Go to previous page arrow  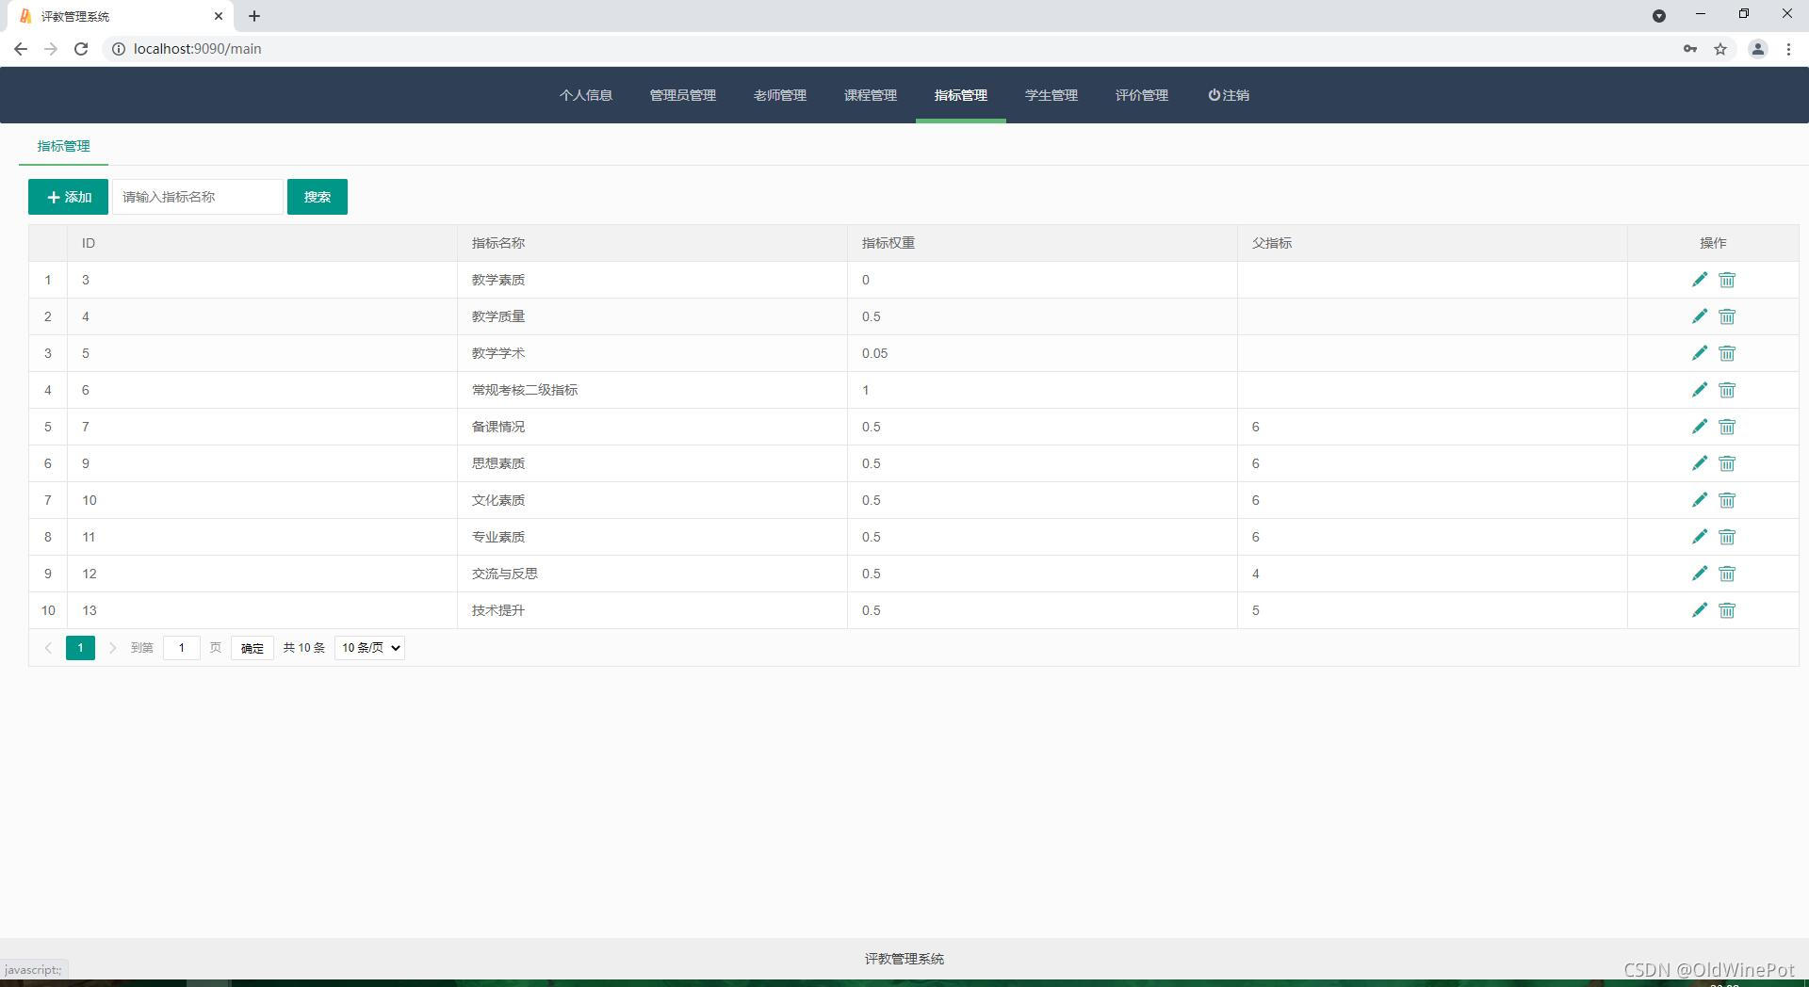point(48,648)
